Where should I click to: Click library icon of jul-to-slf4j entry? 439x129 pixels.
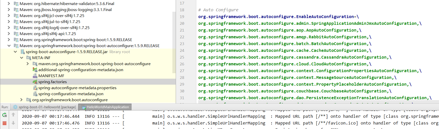tap(16, 22)
